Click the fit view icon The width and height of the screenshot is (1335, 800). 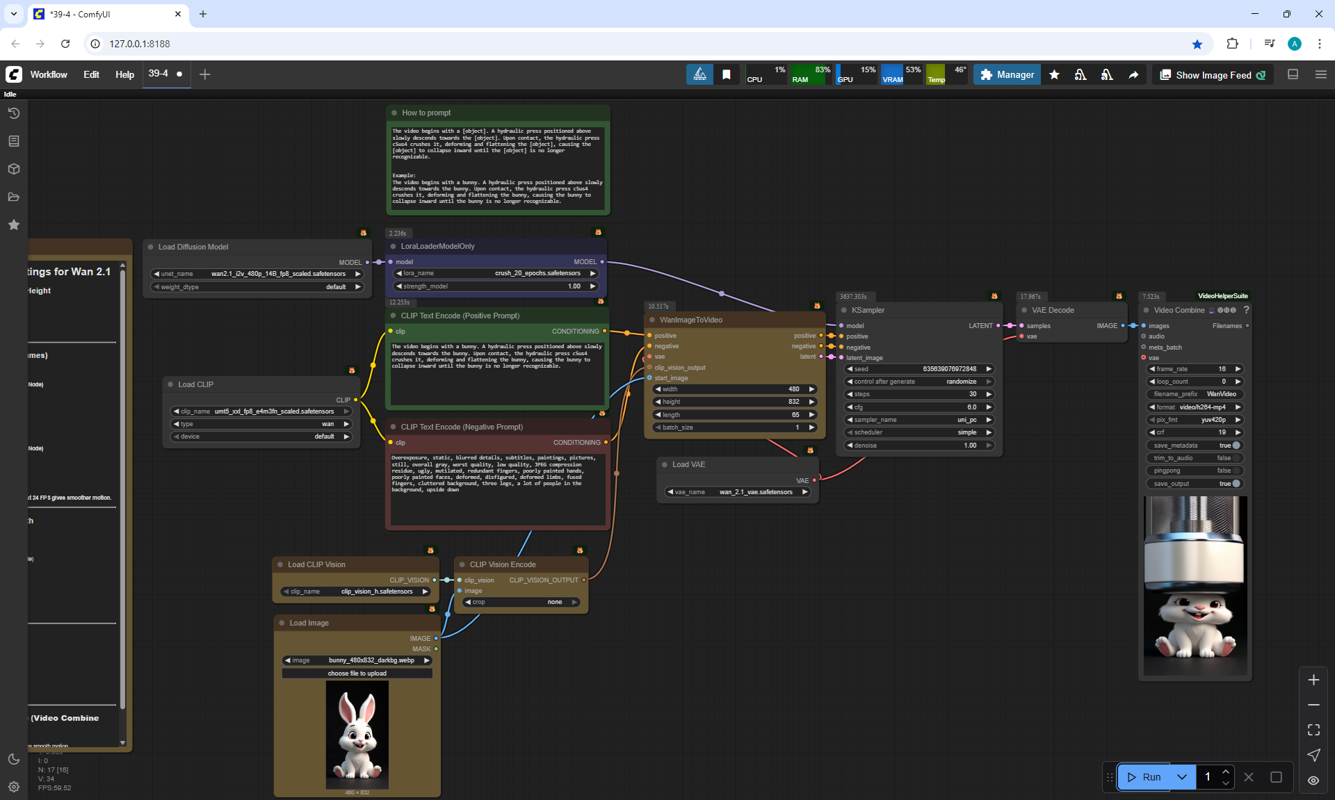(x=1313, y=730)
